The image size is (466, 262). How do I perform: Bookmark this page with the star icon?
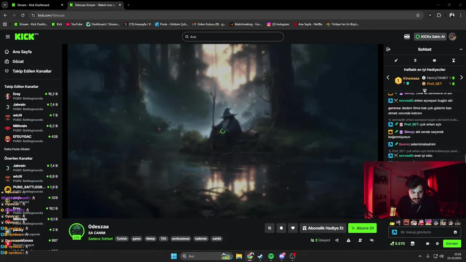pos(418,15)
